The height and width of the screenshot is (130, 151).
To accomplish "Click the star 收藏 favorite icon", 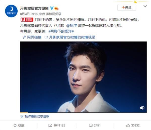I will pos(15,125).
